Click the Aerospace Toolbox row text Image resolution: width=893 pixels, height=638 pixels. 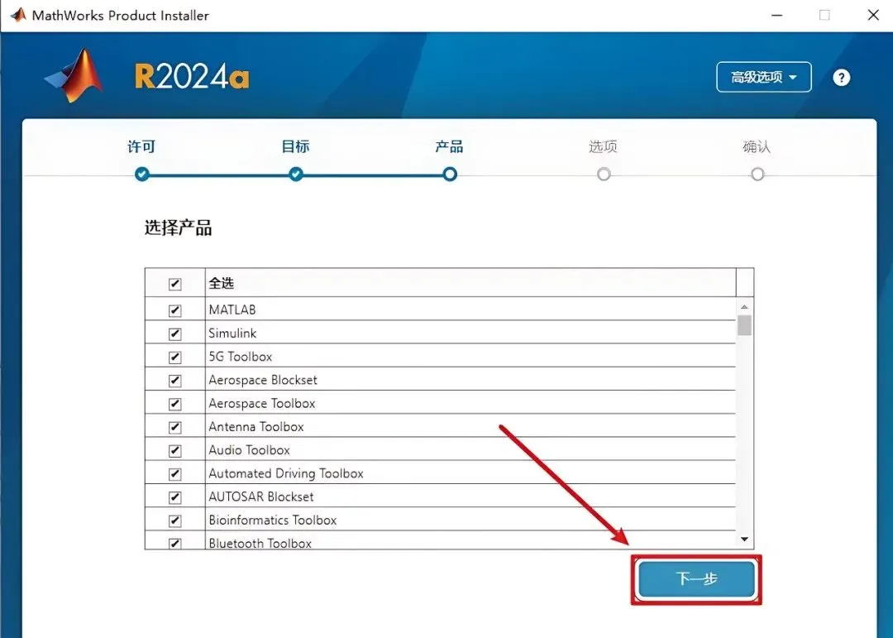click(x=262, y=403)
